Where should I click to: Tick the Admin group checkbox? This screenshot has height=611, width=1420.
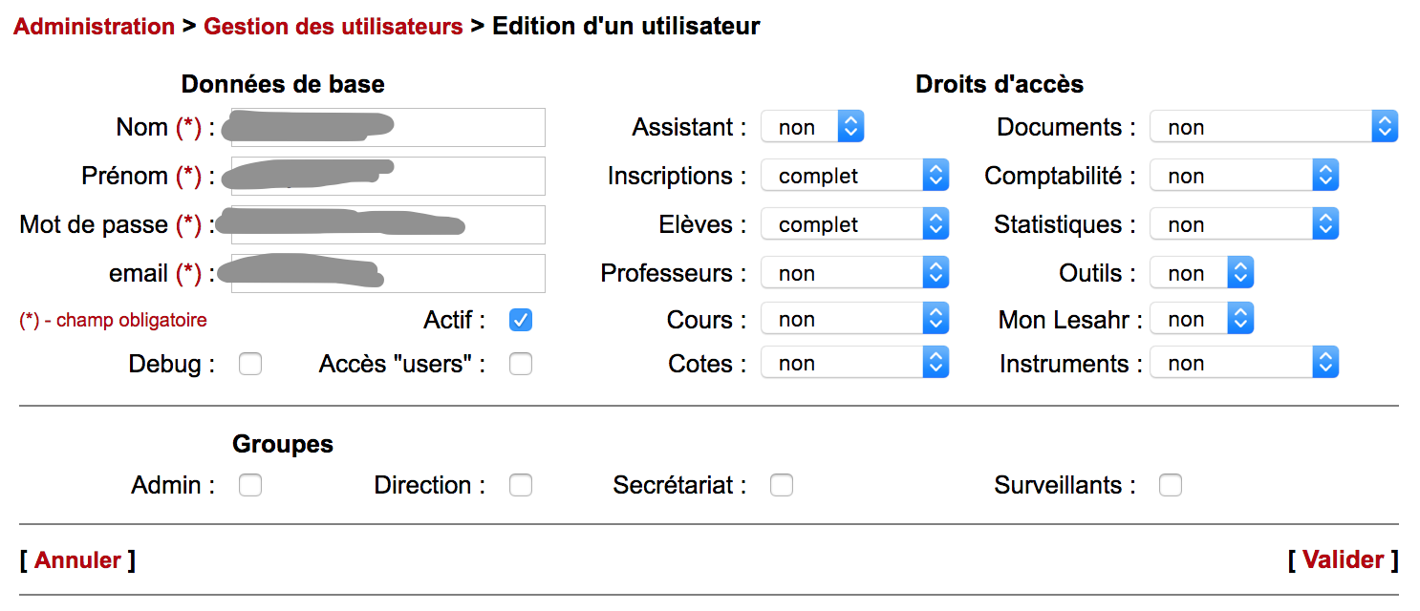pyautogui.click(x=250, y=486)
